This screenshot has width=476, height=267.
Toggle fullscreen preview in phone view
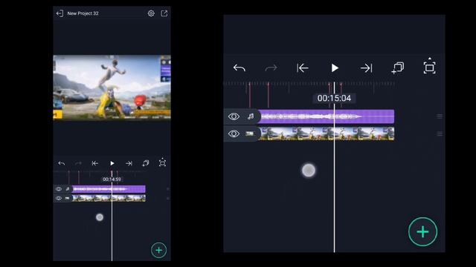click(162, 162)
